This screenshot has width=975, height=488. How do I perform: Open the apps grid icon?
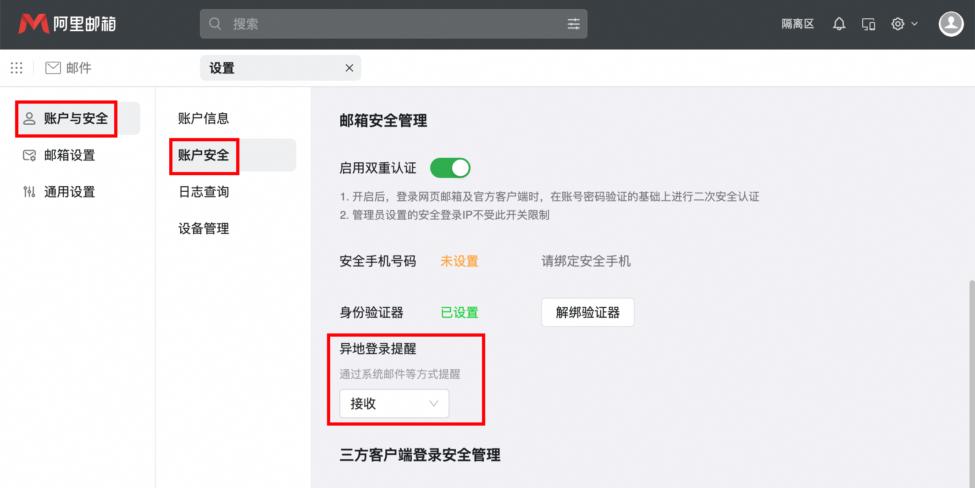point(17,67)
